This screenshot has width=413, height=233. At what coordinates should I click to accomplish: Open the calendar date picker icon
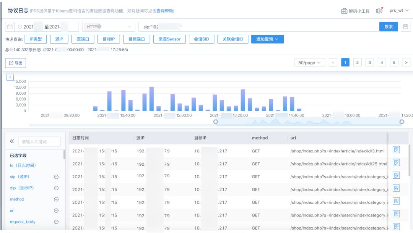(x=10, y=27)
